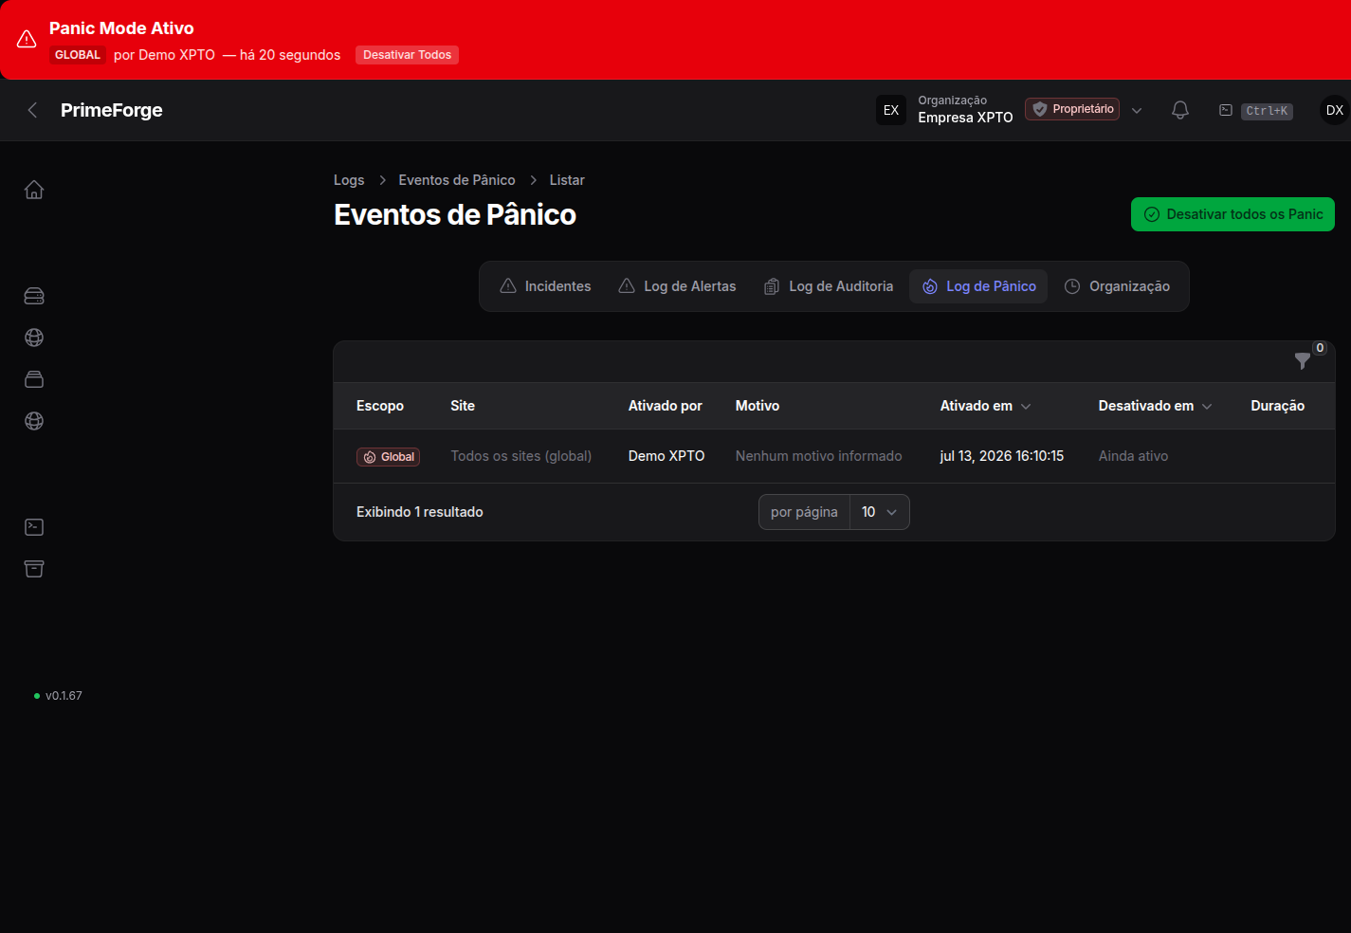Open the Log de Auditoria tab
The image size is (1351, 933).
[829, 286]
